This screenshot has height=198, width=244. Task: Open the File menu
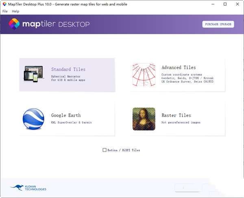5,11
